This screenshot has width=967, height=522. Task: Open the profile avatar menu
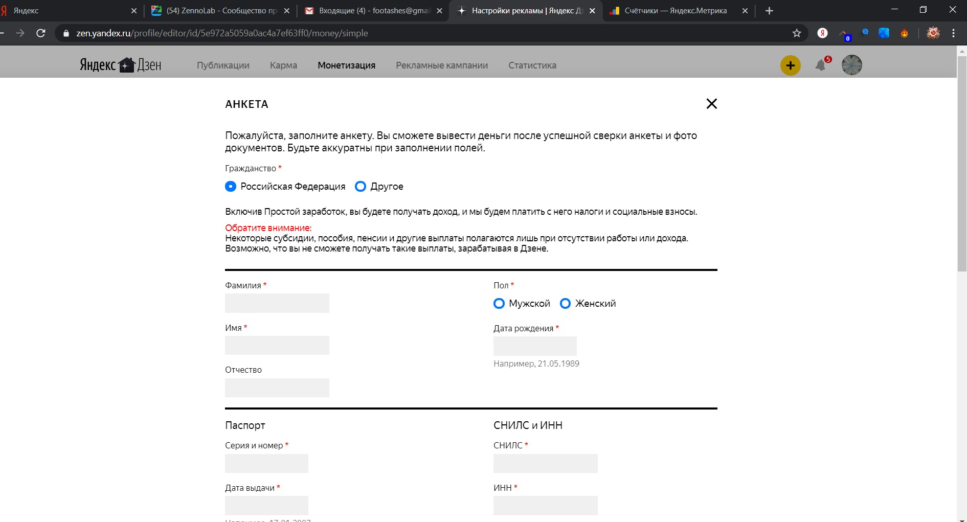click(x=851, y=65)
